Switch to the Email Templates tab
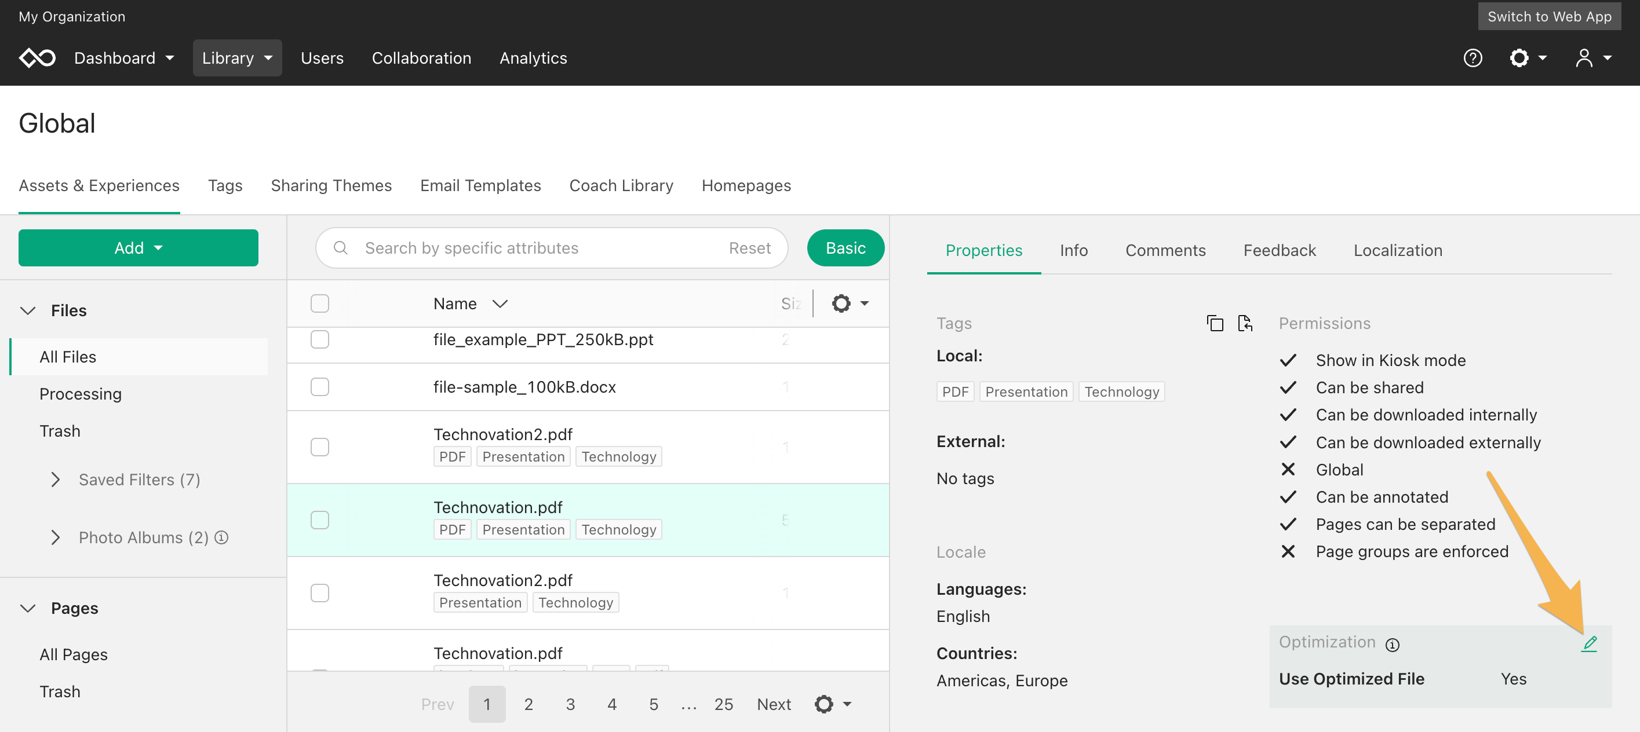 point(480,185)
